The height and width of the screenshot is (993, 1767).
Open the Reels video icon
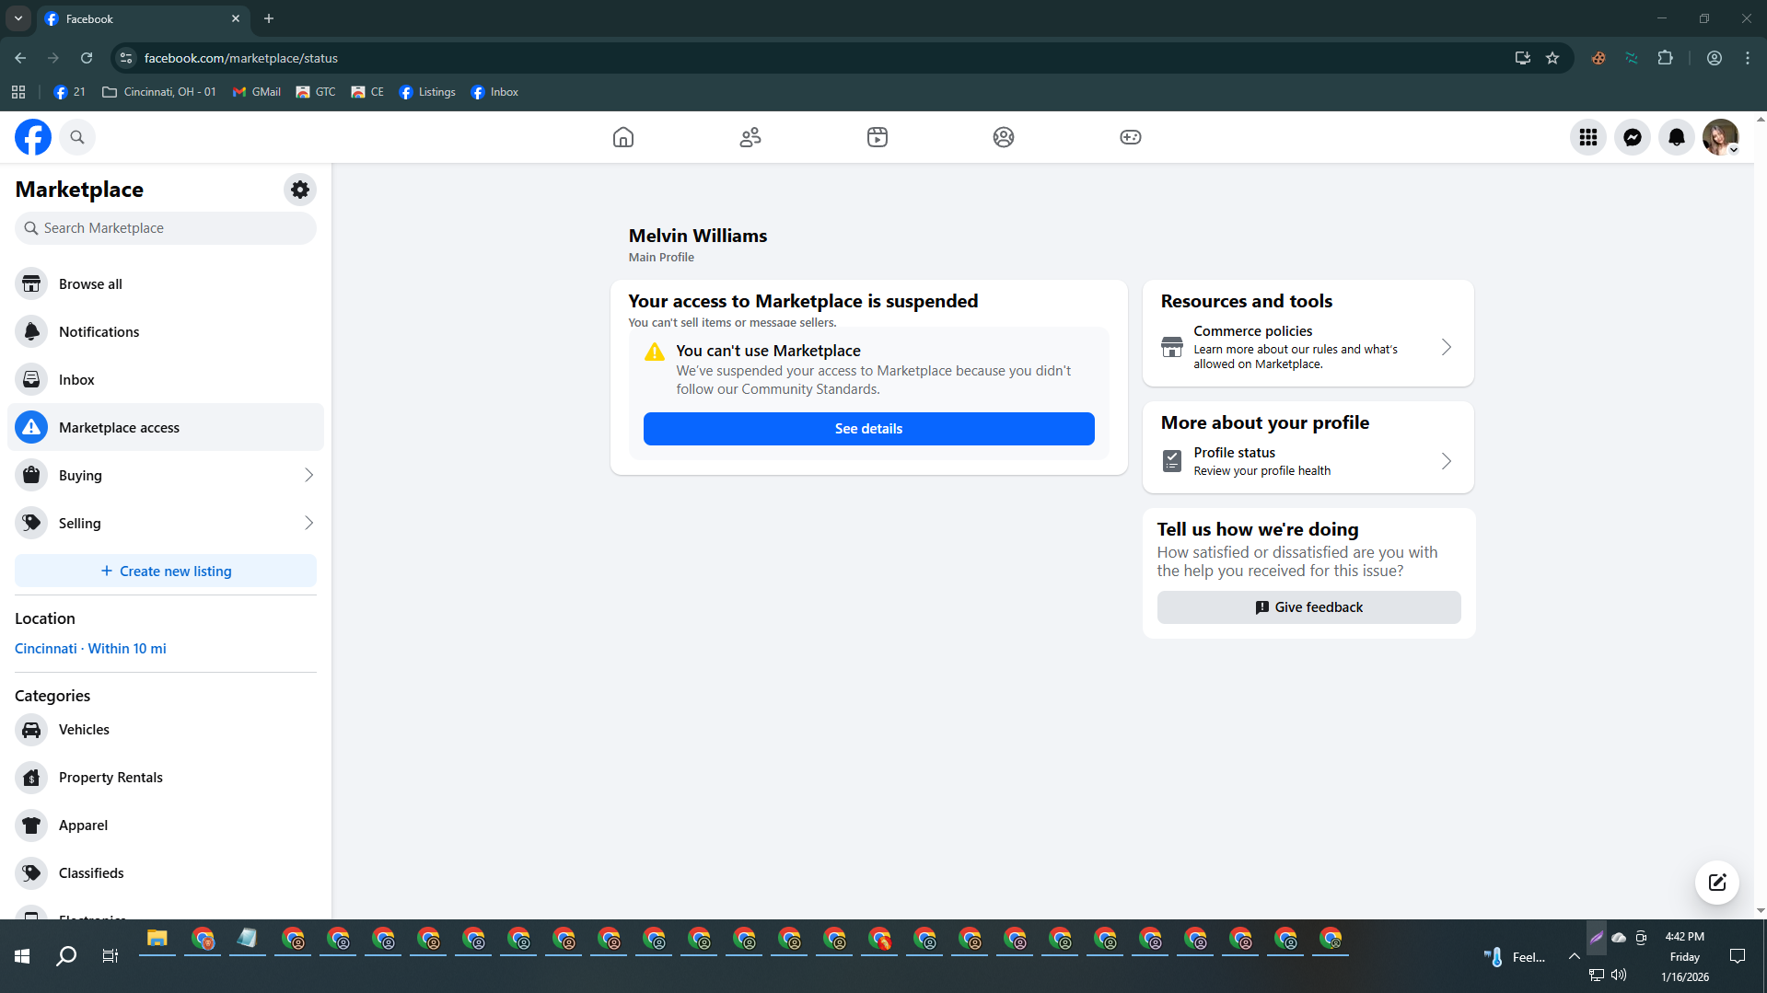pyautogui.click(x=878, y=137)
